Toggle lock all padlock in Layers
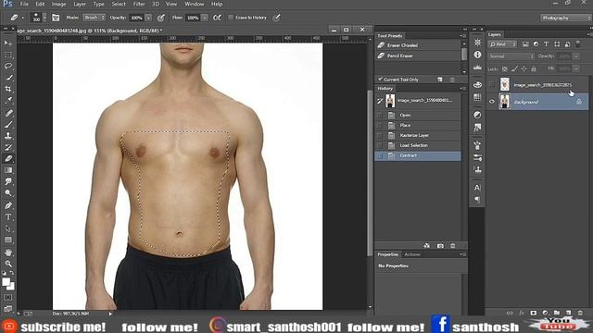The image size is (593, 333). [534, 68]
